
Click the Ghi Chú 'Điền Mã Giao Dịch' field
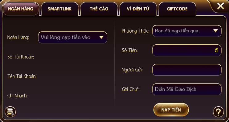point(187,89)
